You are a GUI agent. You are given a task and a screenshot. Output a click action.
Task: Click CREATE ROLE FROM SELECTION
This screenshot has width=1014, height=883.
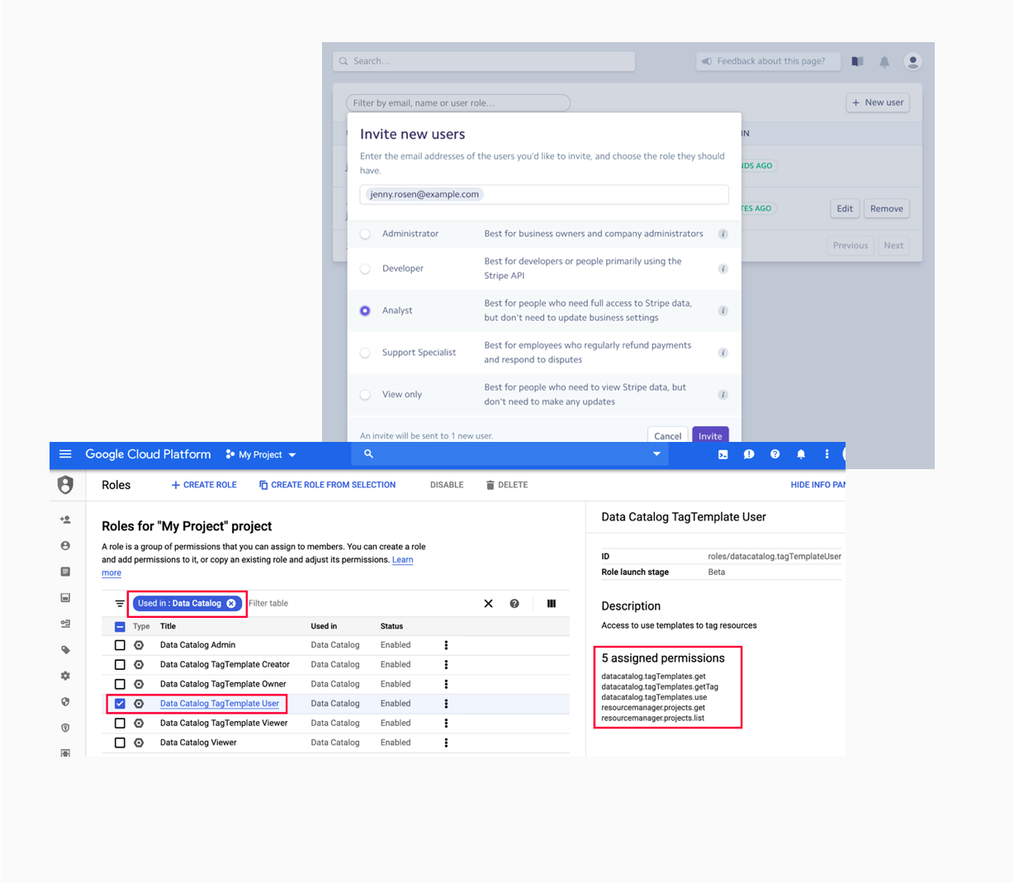tap(327, 485)
